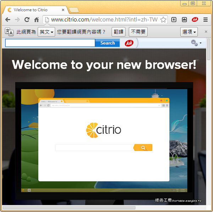Expand the arrow beside Ask gear
213x212 pixels.
[201, 43]
